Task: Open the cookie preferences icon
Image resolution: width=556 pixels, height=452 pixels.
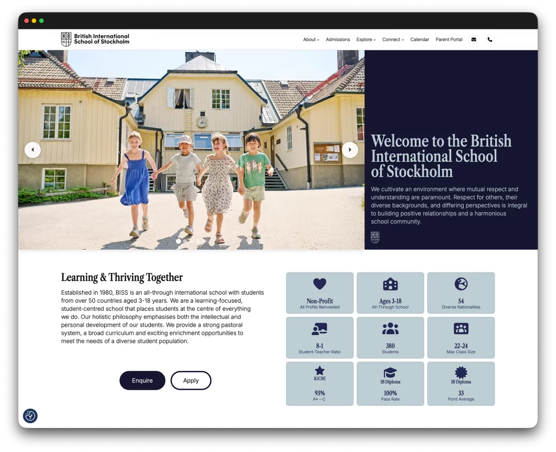Action: point(30,416)
